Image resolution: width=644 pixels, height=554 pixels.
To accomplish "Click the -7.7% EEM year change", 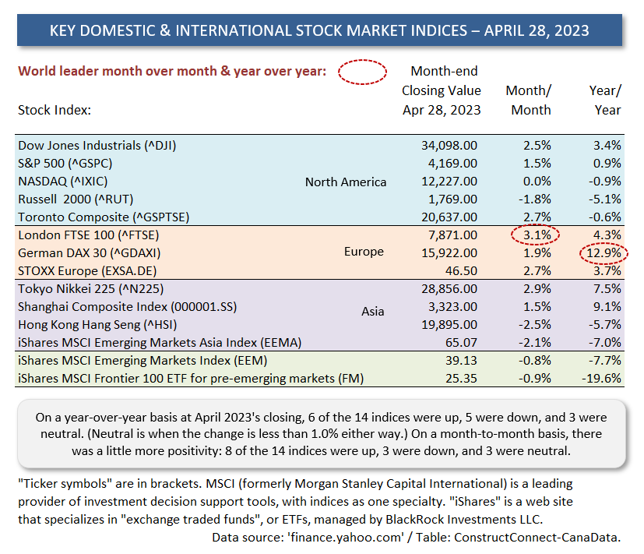I will [604, 361].
